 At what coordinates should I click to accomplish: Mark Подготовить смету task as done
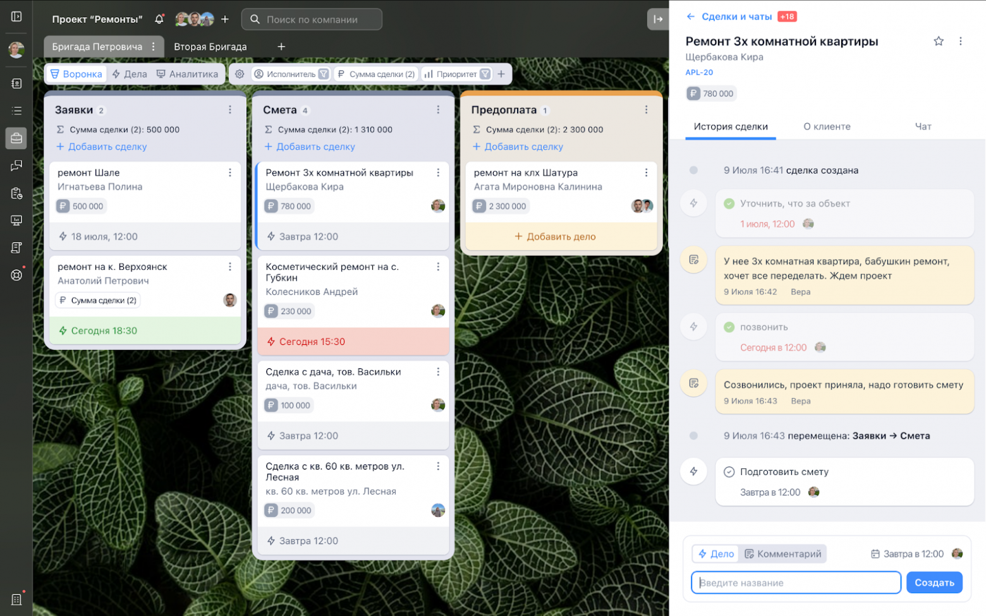tap(729, 472)
